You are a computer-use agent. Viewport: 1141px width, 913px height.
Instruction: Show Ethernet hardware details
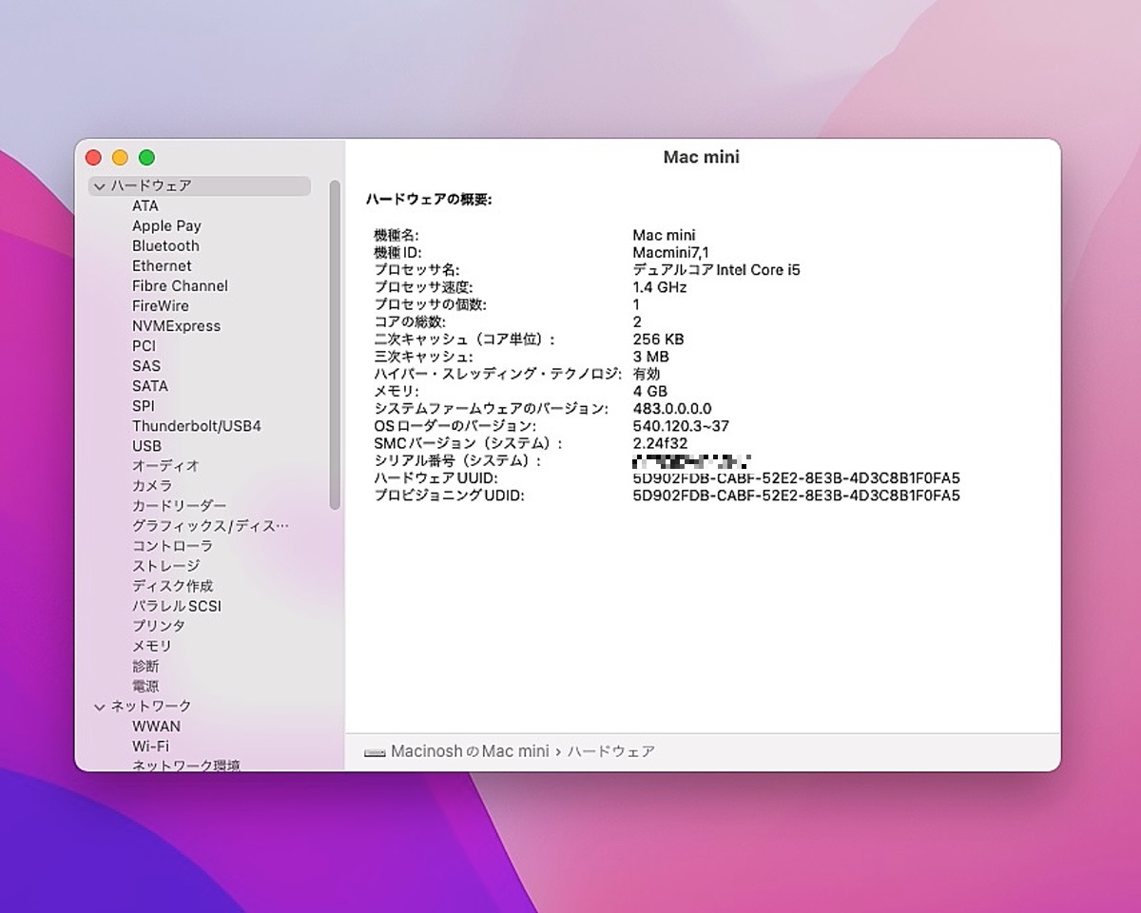162,266
